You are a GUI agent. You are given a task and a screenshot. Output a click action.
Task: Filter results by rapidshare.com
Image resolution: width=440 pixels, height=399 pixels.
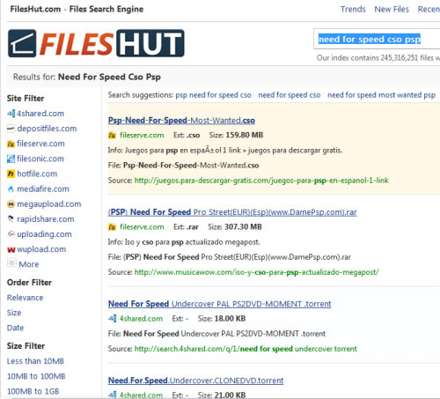pyautogui.click(x=46, y=219)
